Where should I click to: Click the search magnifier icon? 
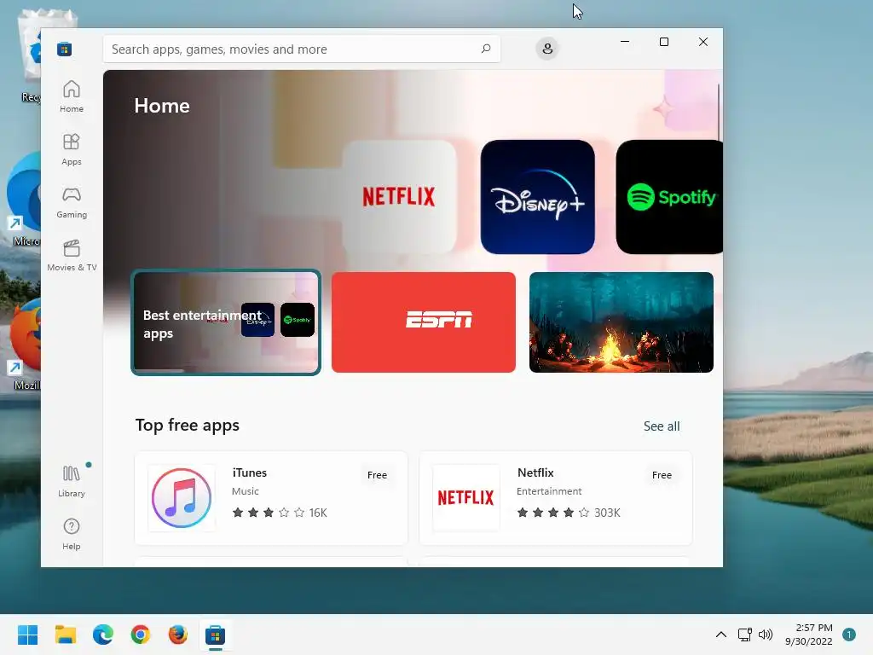(485, 49)
